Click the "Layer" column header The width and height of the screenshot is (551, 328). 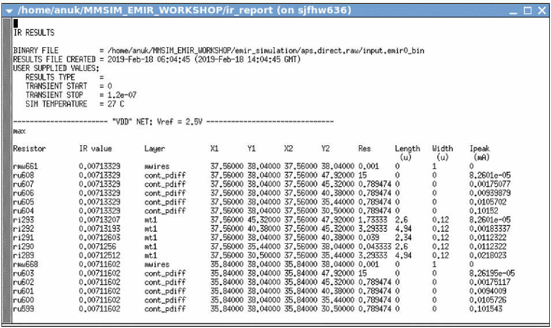pos(155,149)
